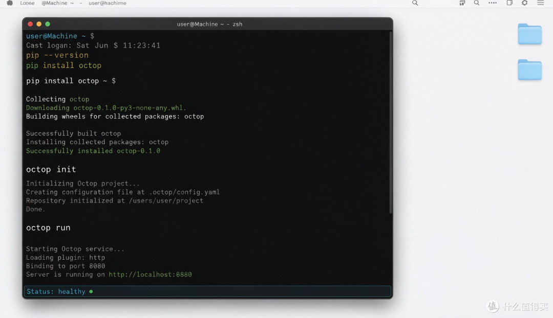Click the yellow 'pip install octop' line
Image resolution: width=553 pixels, height=318 pixels.
click(x=63, y=65)
